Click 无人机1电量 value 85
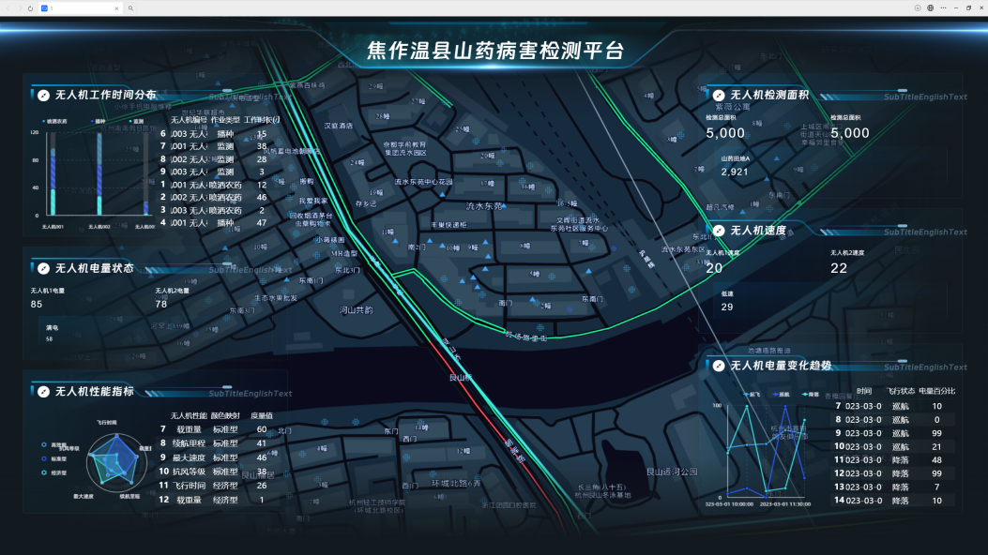The image size is (988, 555). [37, 304]
